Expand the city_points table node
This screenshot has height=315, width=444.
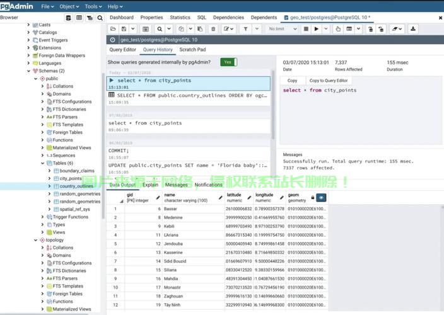pyautogui.click(x=49, y=178)
